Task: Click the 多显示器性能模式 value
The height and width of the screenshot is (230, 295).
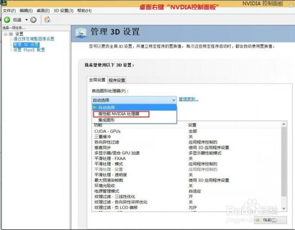Action: tap(205, 153)
